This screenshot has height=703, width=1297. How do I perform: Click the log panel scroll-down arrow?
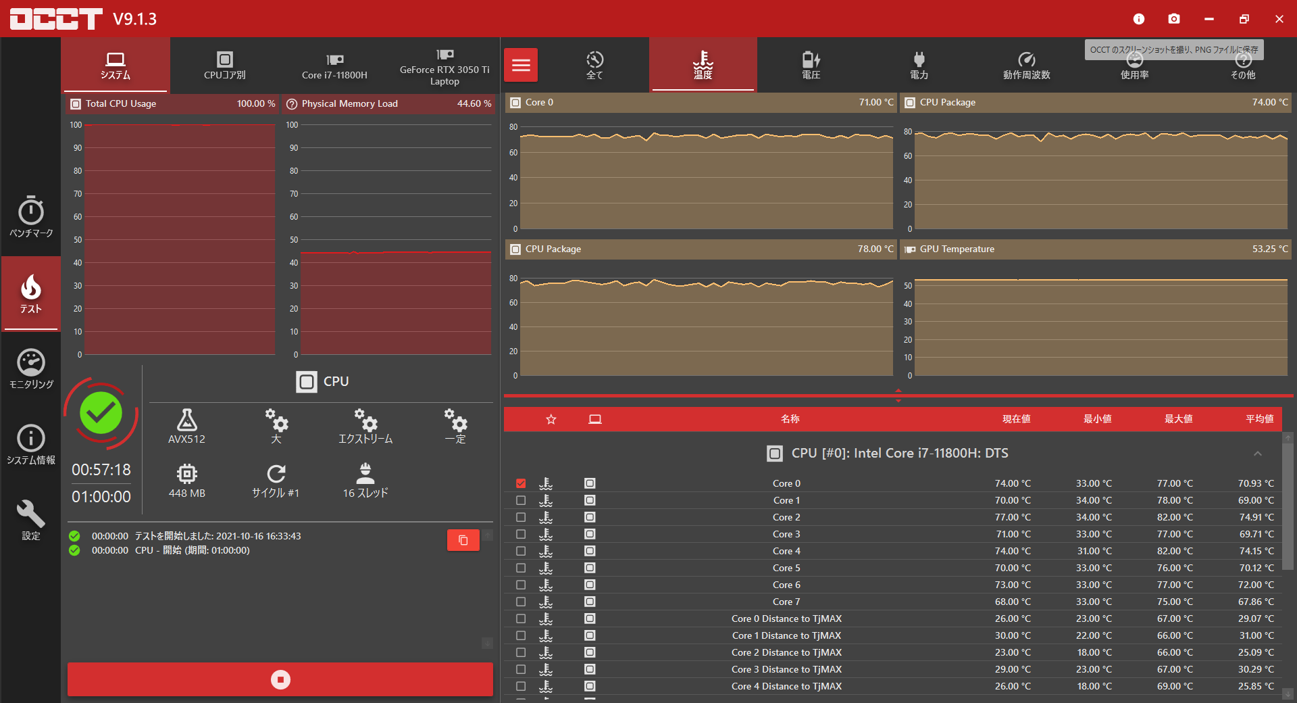(487, 643)
